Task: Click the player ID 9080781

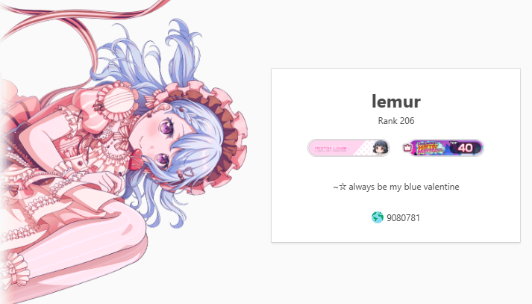Action: (x=403, y=217)
